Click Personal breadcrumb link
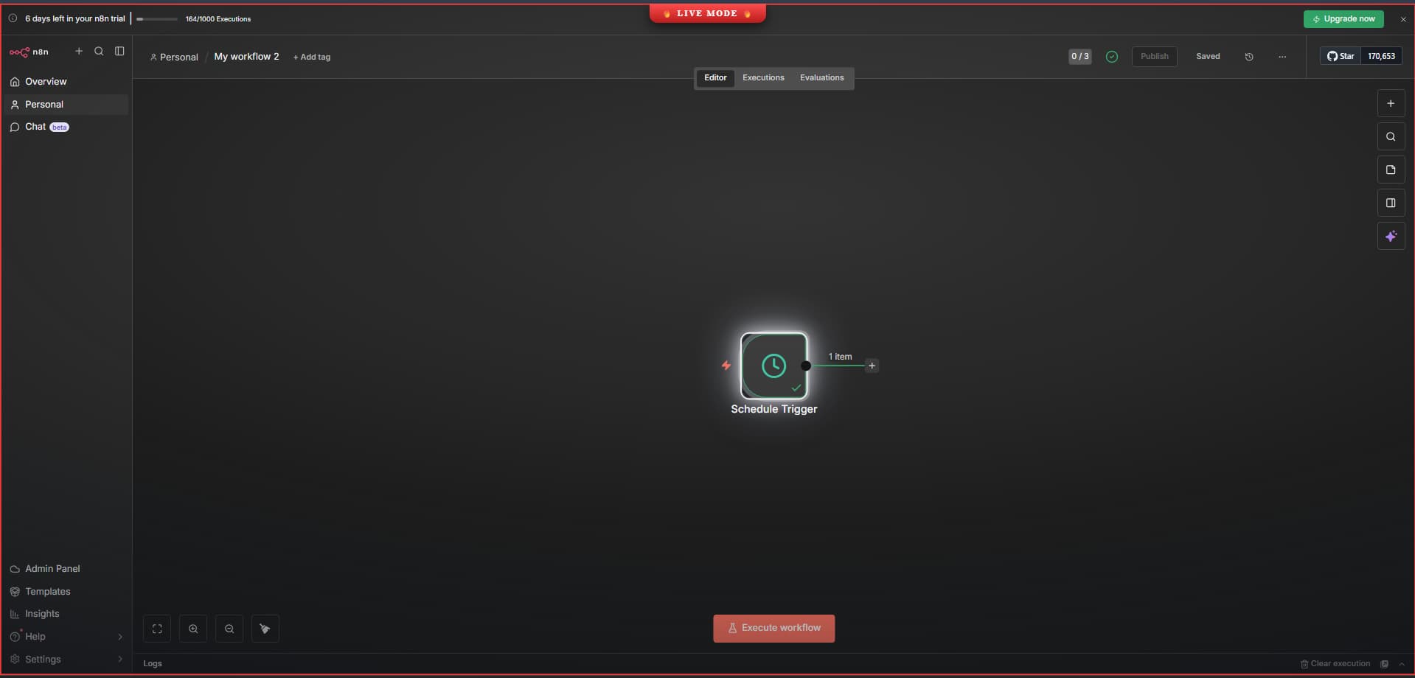This screenshot has width=1415, height=678. click(x=174, y=57)
